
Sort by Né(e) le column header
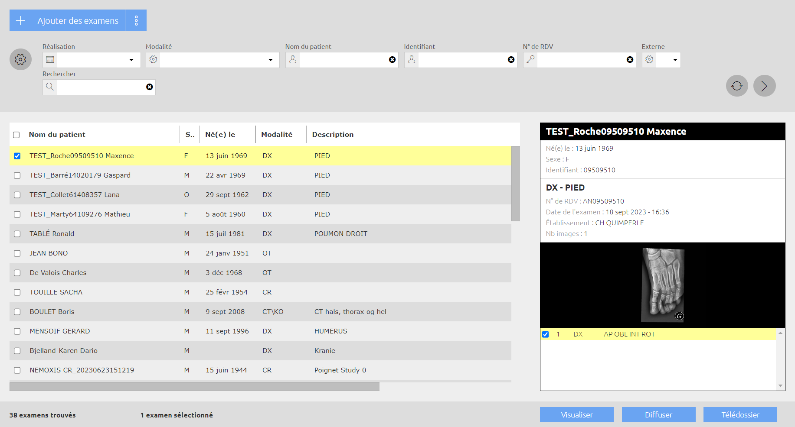tap(220, 135)
